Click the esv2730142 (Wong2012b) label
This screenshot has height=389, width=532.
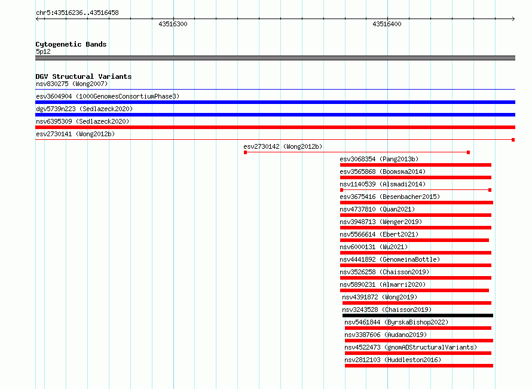pos(283,146)
